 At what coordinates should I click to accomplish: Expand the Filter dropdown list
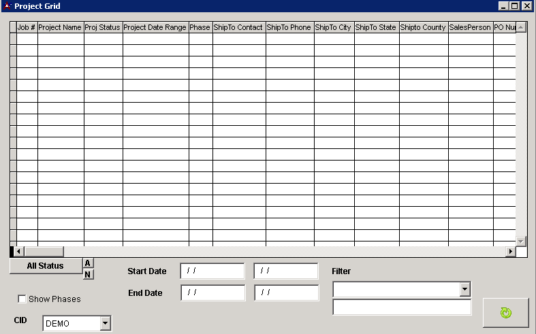pyautogui.click(x=464, y=289)
